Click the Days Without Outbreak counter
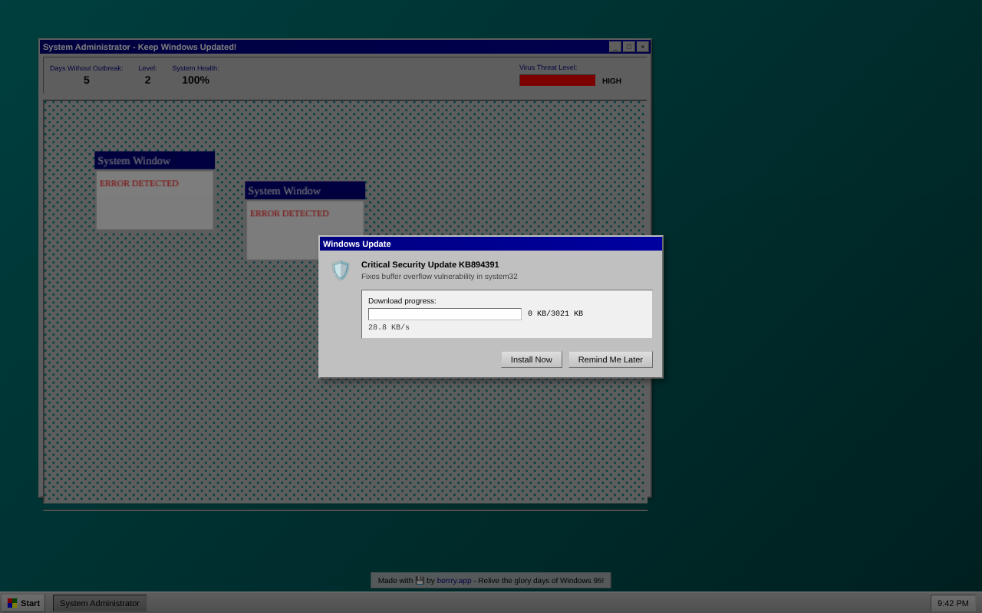 [x=87, y=80]
